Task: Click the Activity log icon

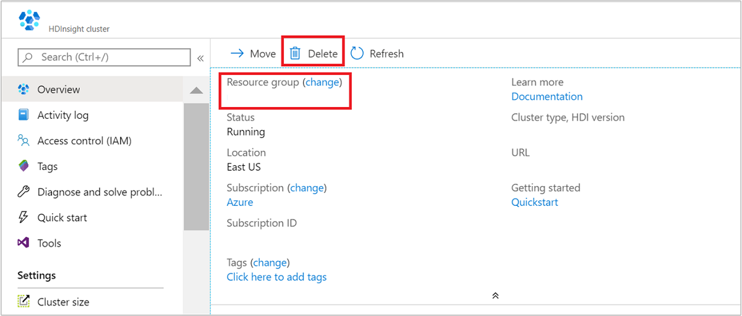Action: [x=23, y=115]
